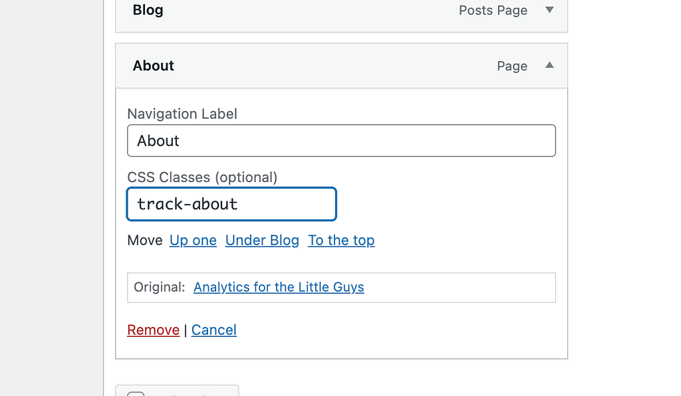Click the up-arrow on the About item
This screenshot has height=396, width=681.
[x=549, y=65]
